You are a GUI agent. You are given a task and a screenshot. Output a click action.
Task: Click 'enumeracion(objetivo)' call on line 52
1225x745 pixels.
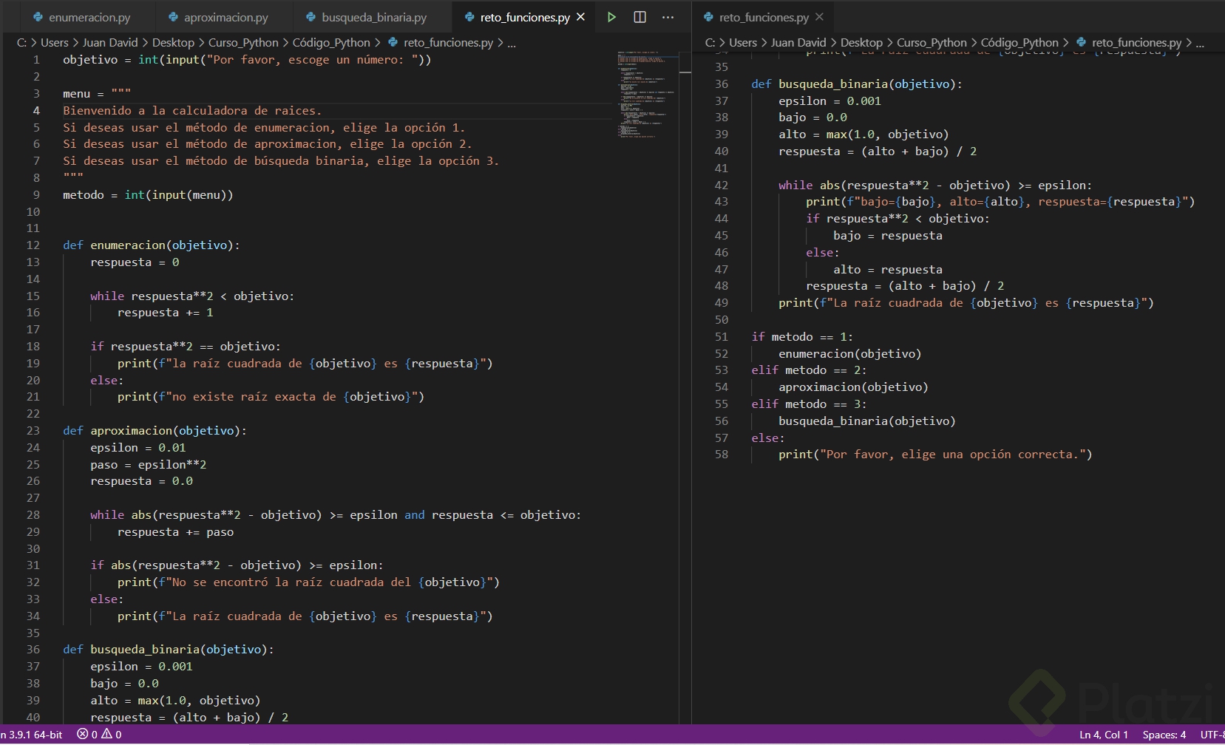(850, 354)
